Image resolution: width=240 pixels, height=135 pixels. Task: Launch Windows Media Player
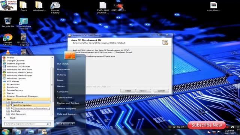point(19,75)
